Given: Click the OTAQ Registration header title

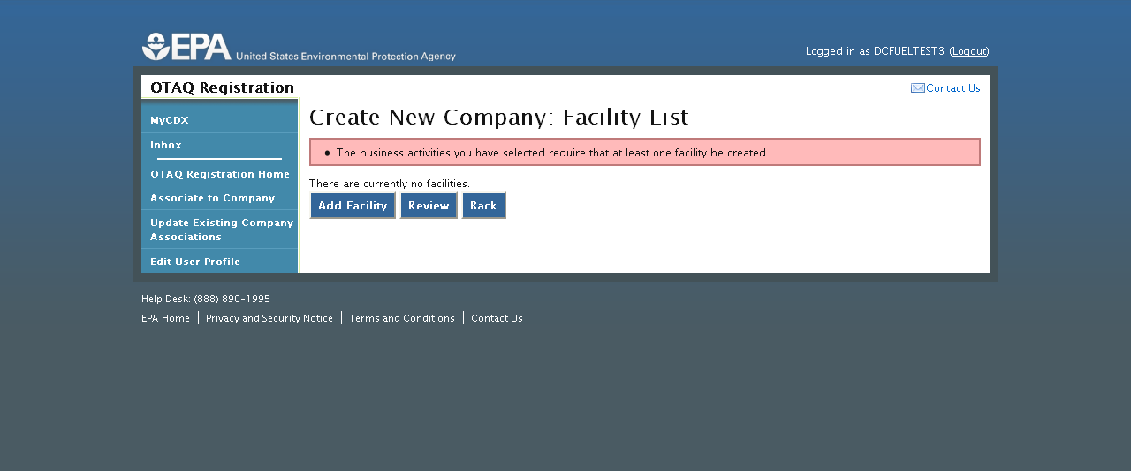Looking at the screenshot, I should (222, 87).
